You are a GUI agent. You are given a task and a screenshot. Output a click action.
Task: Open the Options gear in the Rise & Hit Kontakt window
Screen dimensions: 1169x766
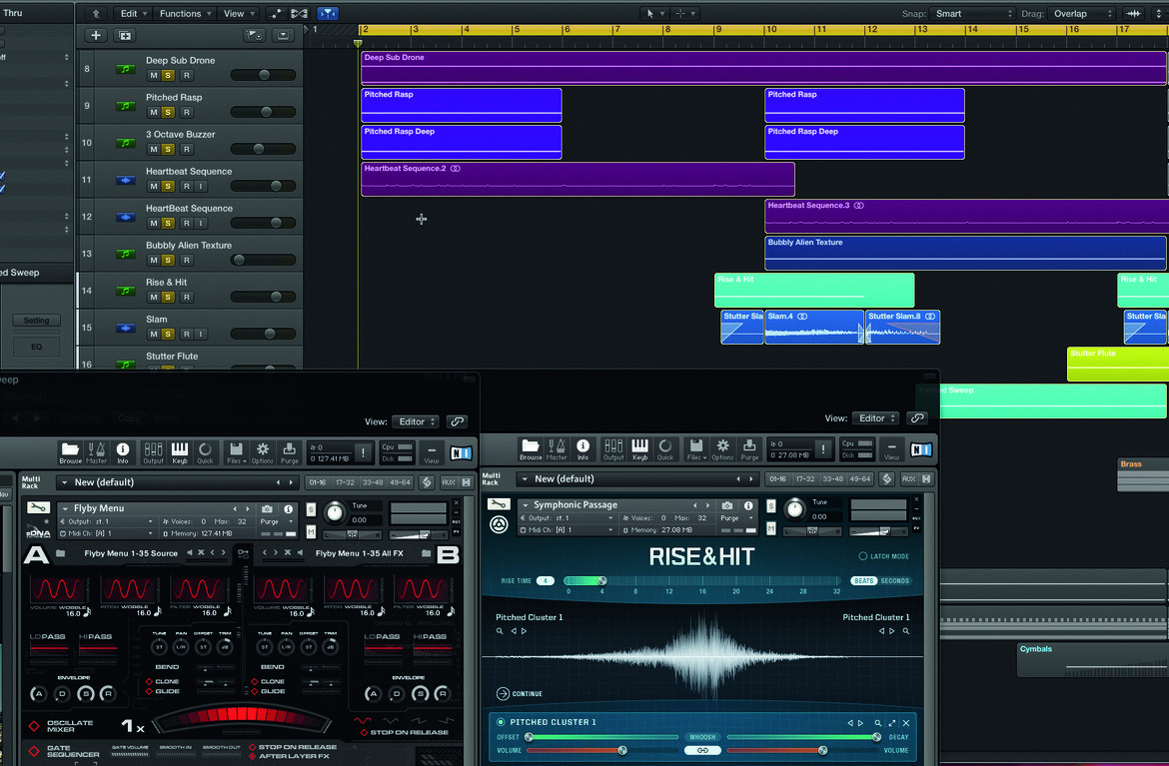click(722, 449)
